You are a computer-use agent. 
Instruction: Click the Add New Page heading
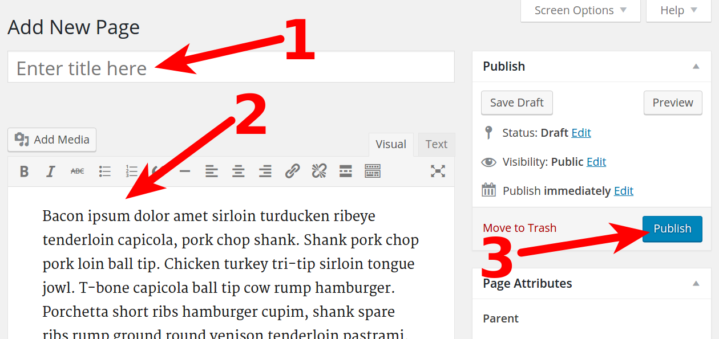[x=74, y=27]
